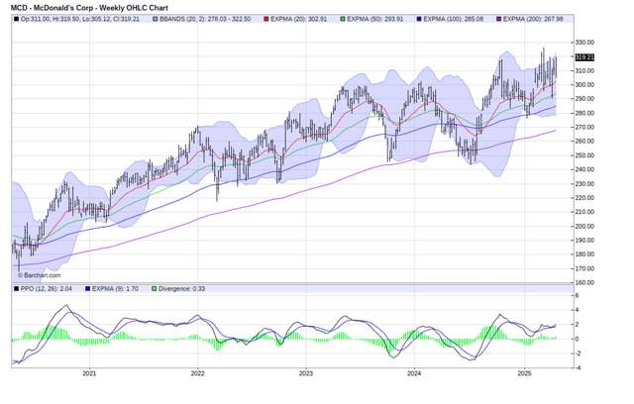Image resolution: width=634 pixels, height=404 pixels.
Task: Click the 250.00 price axis label
Action: [x=584, y=155]
